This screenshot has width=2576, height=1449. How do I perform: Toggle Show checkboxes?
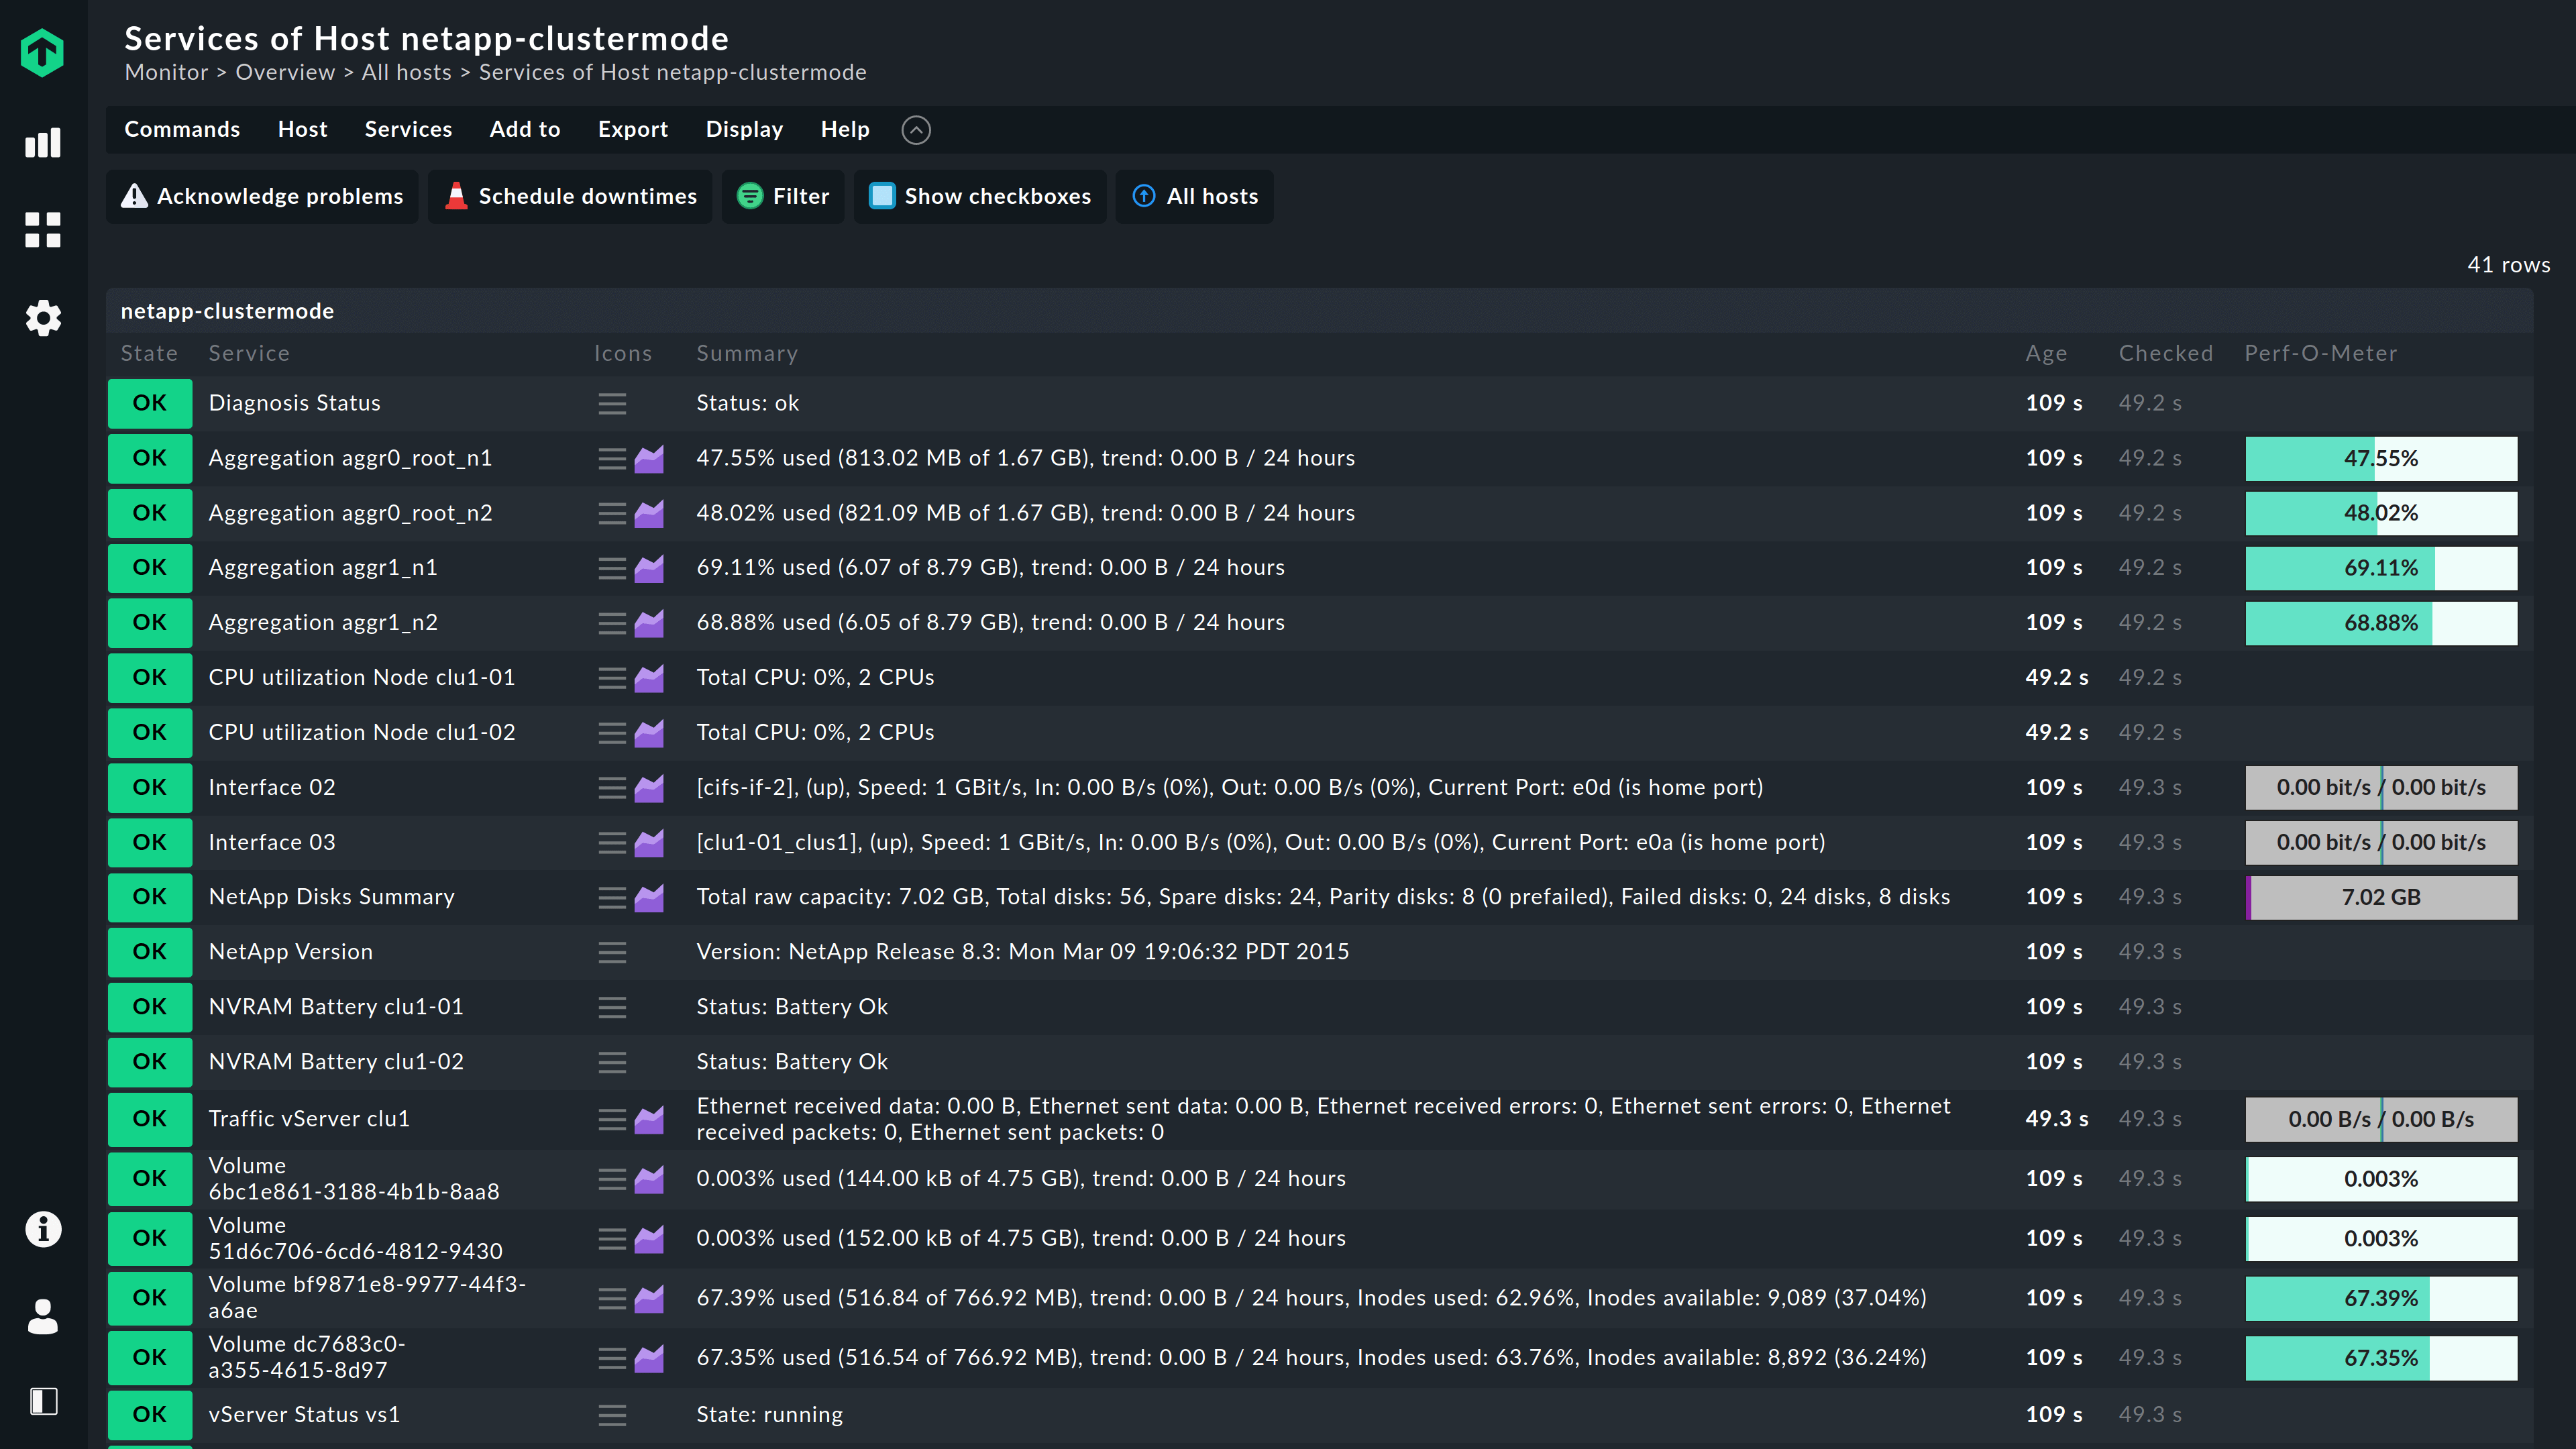(980, 196)
